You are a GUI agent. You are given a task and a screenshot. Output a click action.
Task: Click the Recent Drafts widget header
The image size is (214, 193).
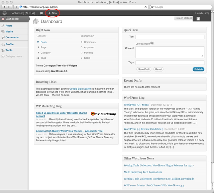[164, 81]
